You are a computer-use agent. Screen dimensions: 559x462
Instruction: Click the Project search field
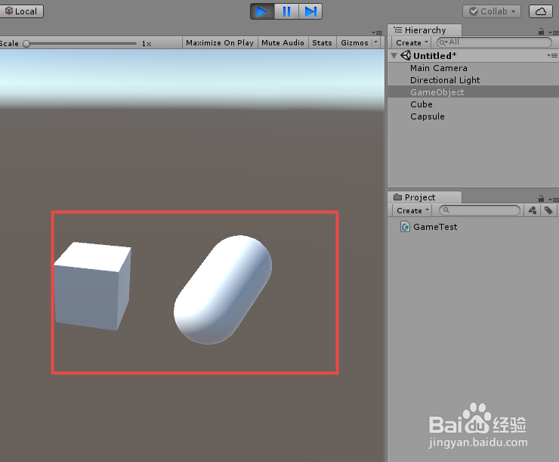tap(480, 210)
